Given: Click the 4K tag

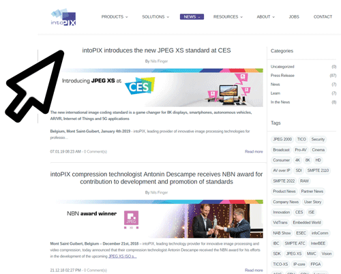Looking at the screenshot, I should click(x=297, y=160).
